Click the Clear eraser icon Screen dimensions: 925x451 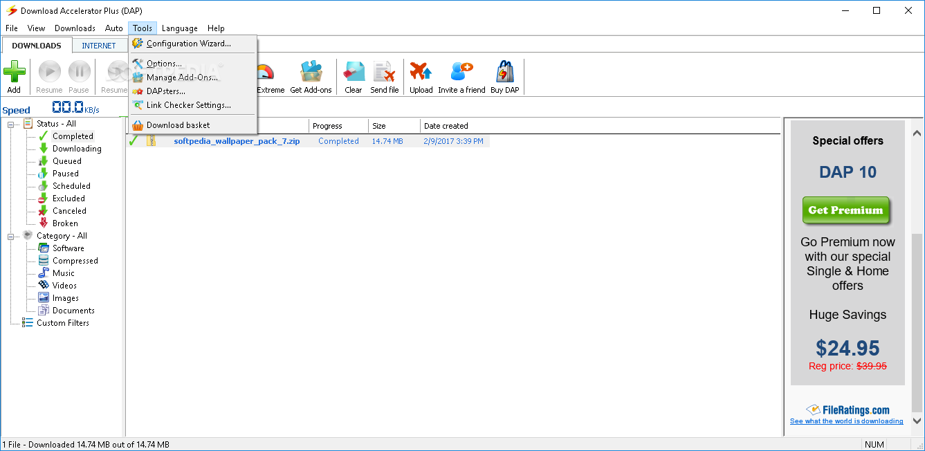tap(354, 72)
